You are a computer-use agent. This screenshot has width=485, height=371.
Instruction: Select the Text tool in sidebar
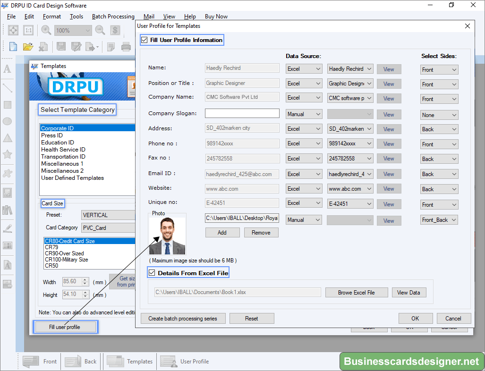tap(8, 69)
